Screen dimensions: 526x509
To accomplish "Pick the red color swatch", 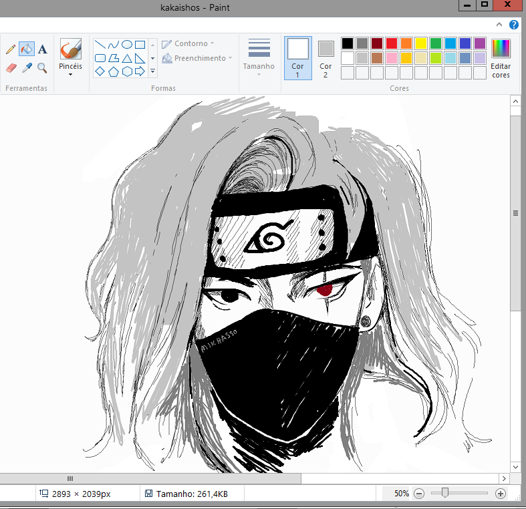I will coord(392,43).
